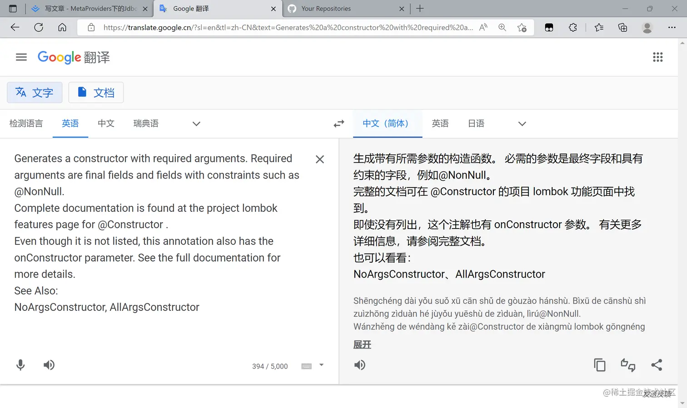Open the dark mask extension icon
The width and height of the screenshot is (687, 408).
[549, 27]
